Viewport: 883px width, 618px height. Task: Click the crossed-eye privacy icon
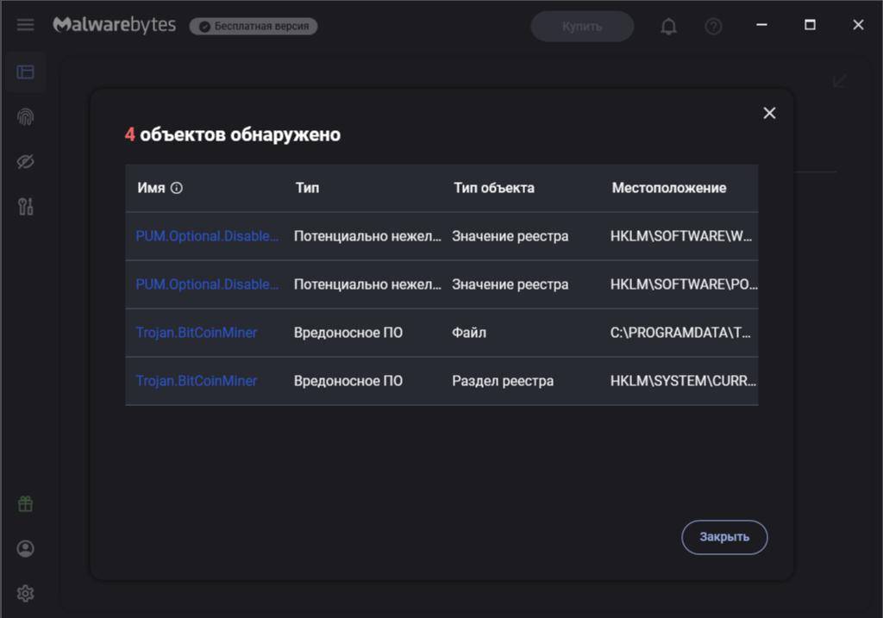pos(26,162)
